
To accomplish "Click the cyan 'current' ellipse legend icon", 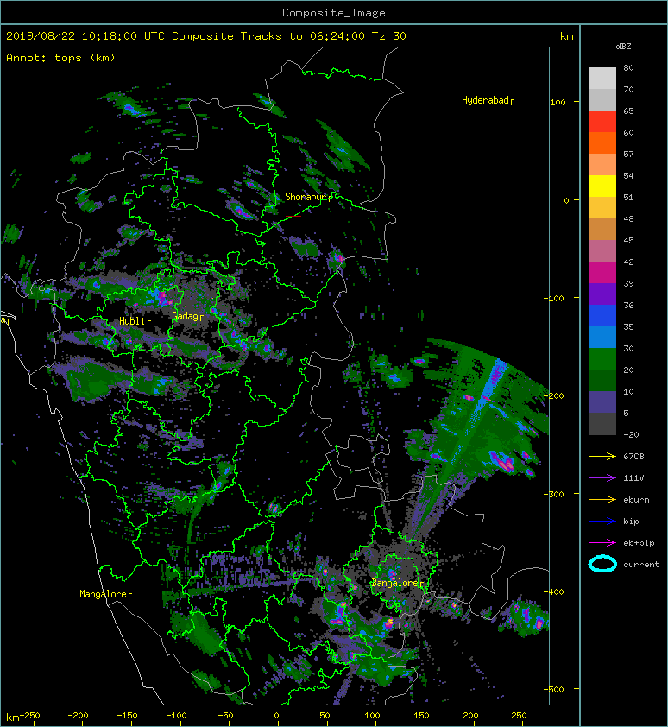I will (x=602, y=565).
